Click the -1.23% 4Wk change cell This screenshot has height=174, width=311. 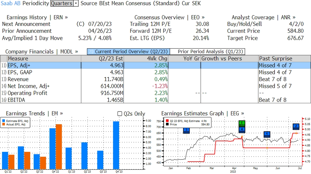tap(160, 86)
